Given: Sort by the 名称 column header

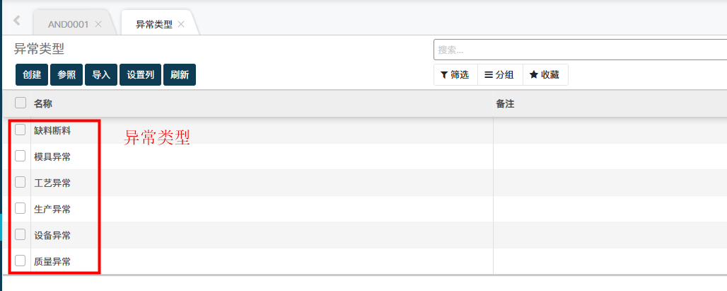Looking at the screenshot, I should (43, 103).
